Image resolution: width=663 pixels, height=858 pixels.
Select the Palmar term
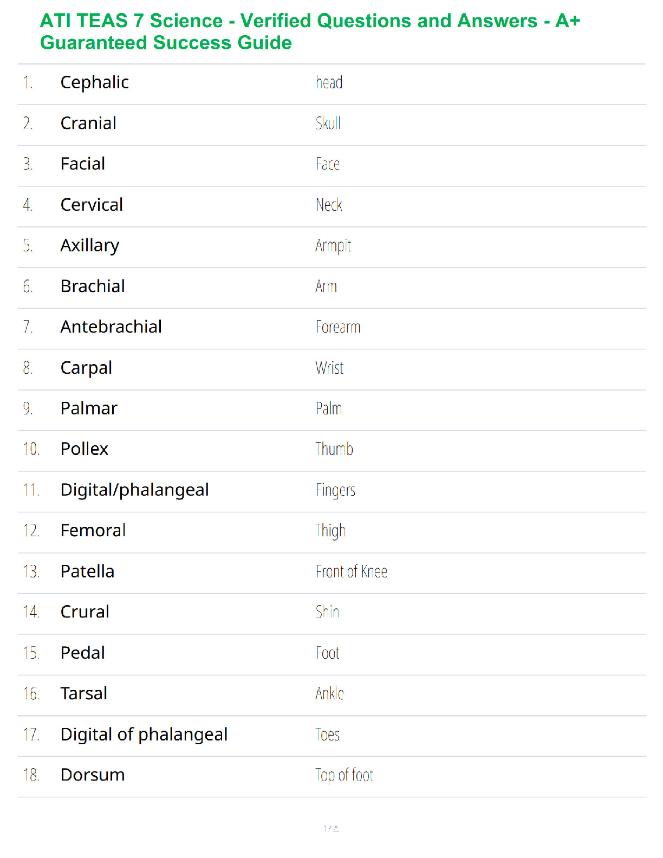coord(89,408)
